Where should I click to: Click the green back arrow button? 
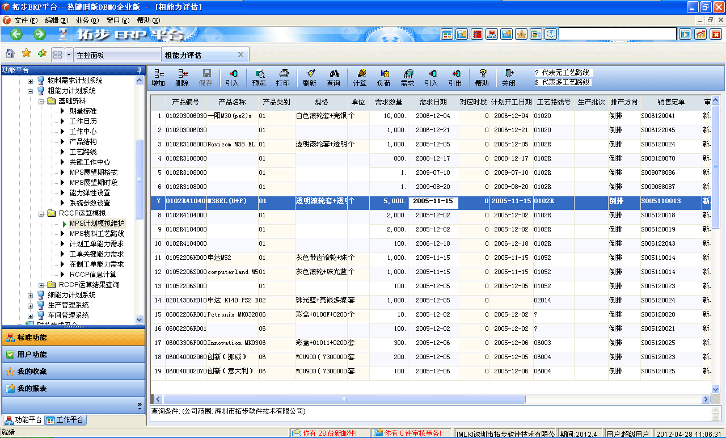(16, 34)
